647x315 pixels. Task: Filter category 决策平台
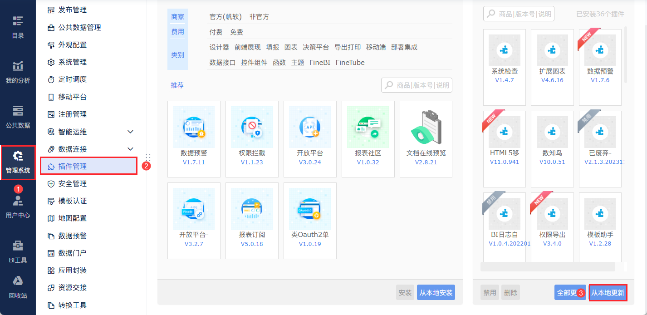[316, 47]
